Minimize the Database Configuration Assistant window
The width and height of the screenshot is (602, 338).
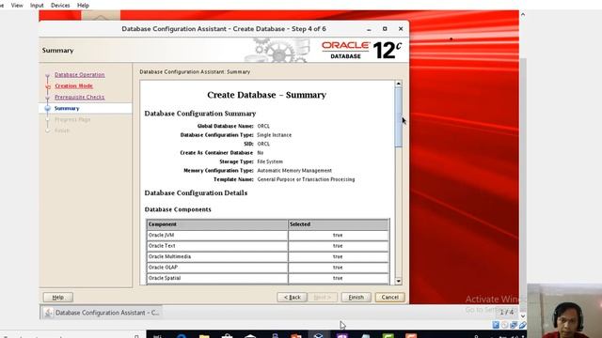[369, 29]
